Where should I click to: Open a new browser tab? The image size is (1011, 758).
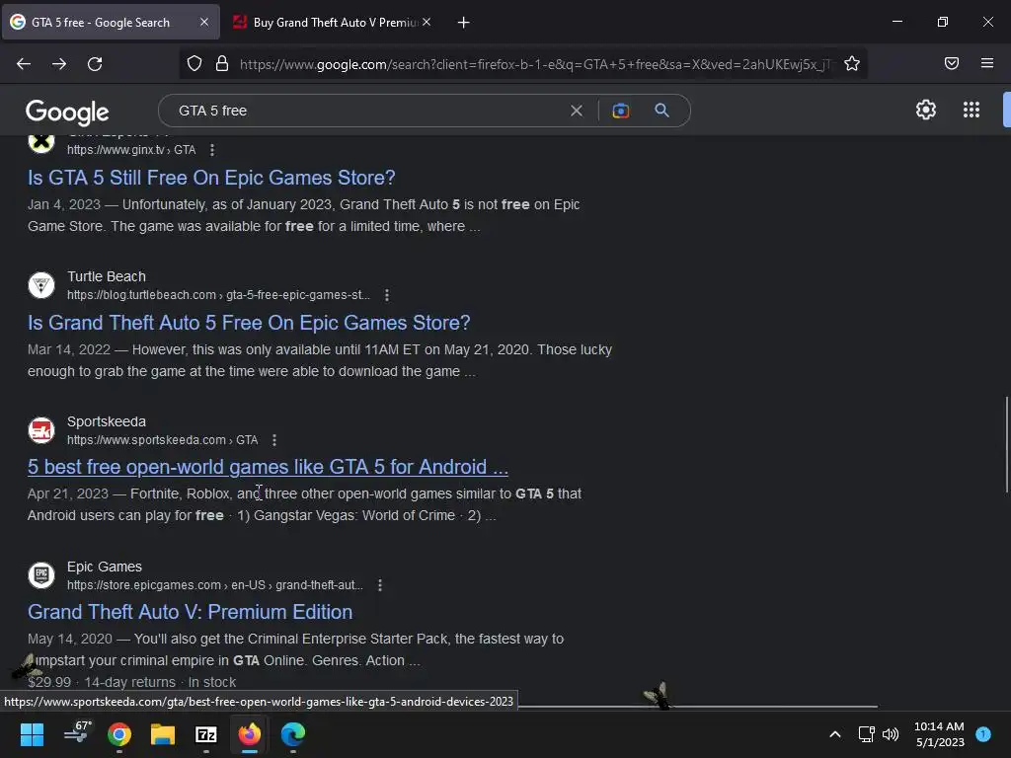point(463,23)
